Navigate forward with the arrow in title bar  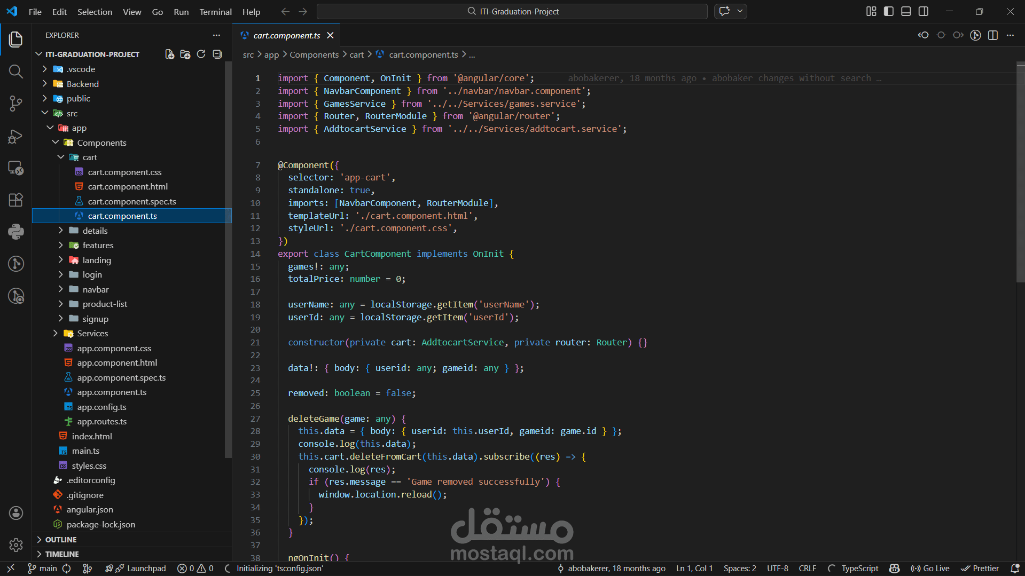tap(303, 11)
